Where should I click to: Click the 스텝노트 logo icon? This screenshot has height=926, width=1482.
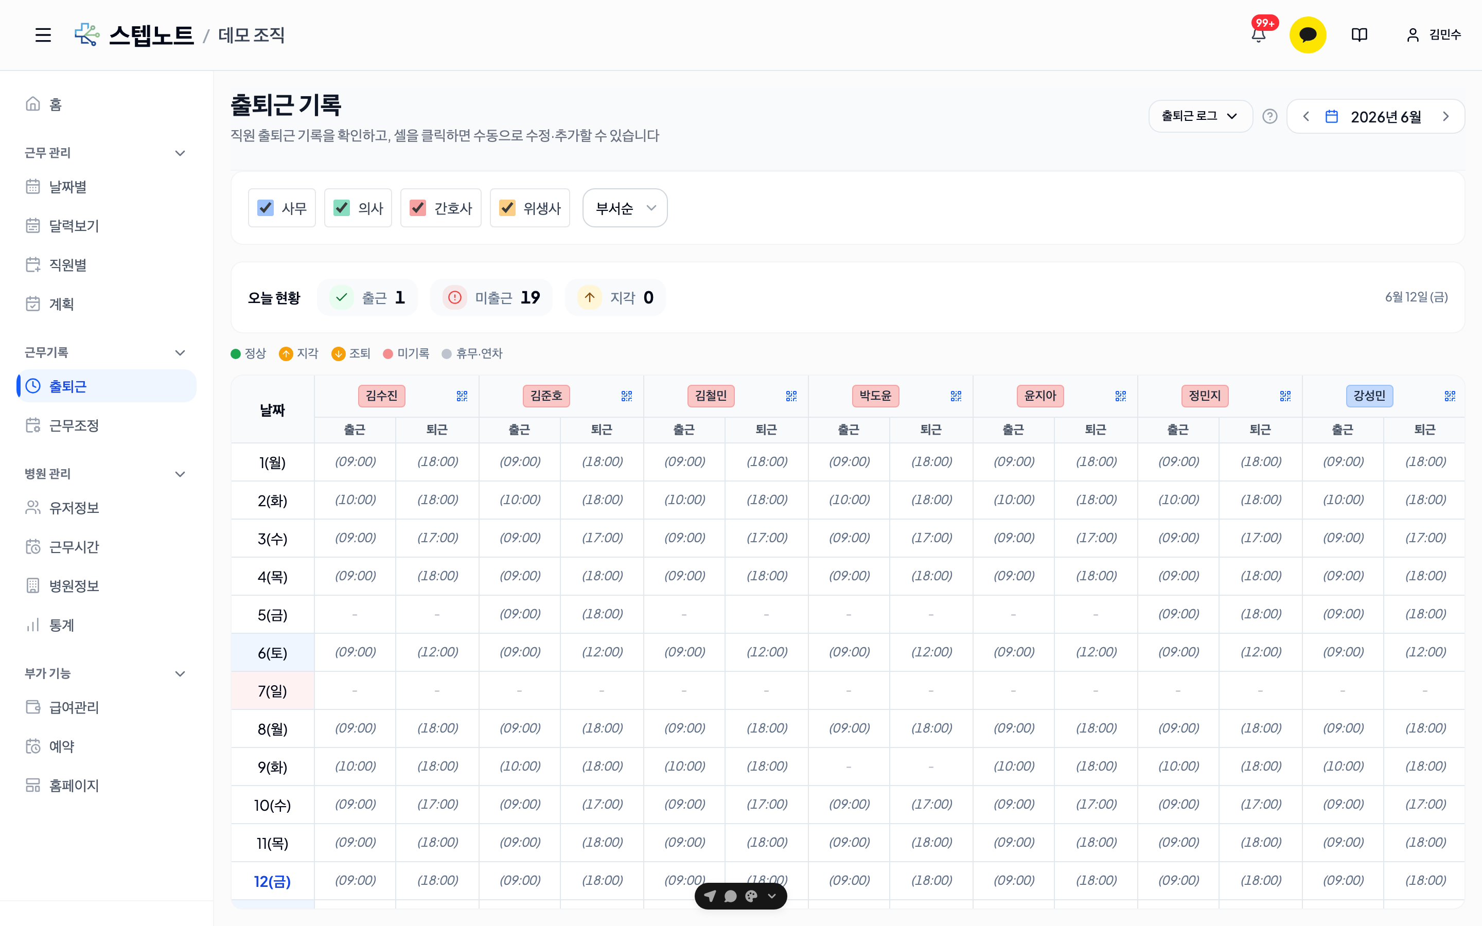87,35
